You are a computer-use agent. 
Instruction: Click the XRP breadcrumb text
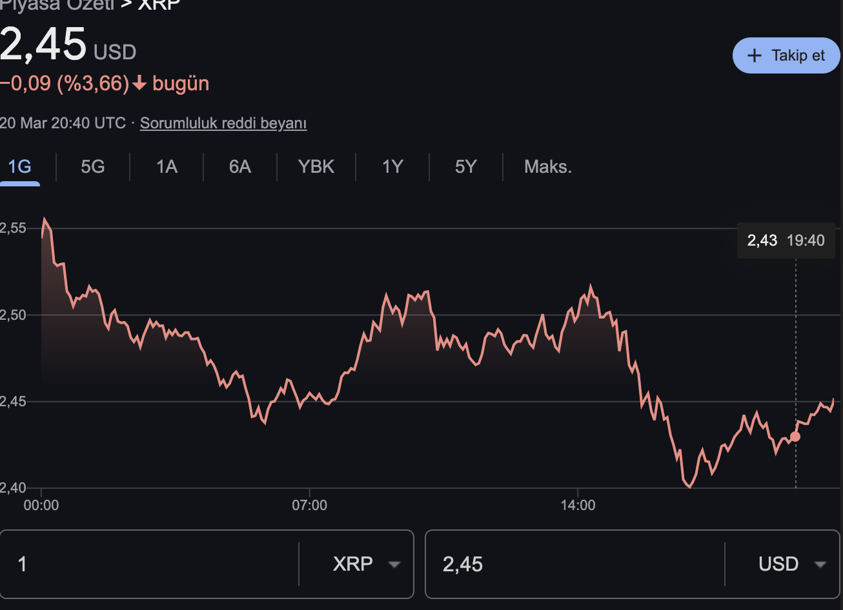[x=159, y=5]
